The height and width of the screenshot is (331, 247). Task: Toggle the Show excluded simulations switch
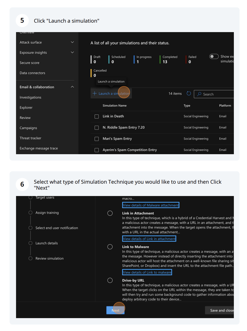tap(214, 57)
